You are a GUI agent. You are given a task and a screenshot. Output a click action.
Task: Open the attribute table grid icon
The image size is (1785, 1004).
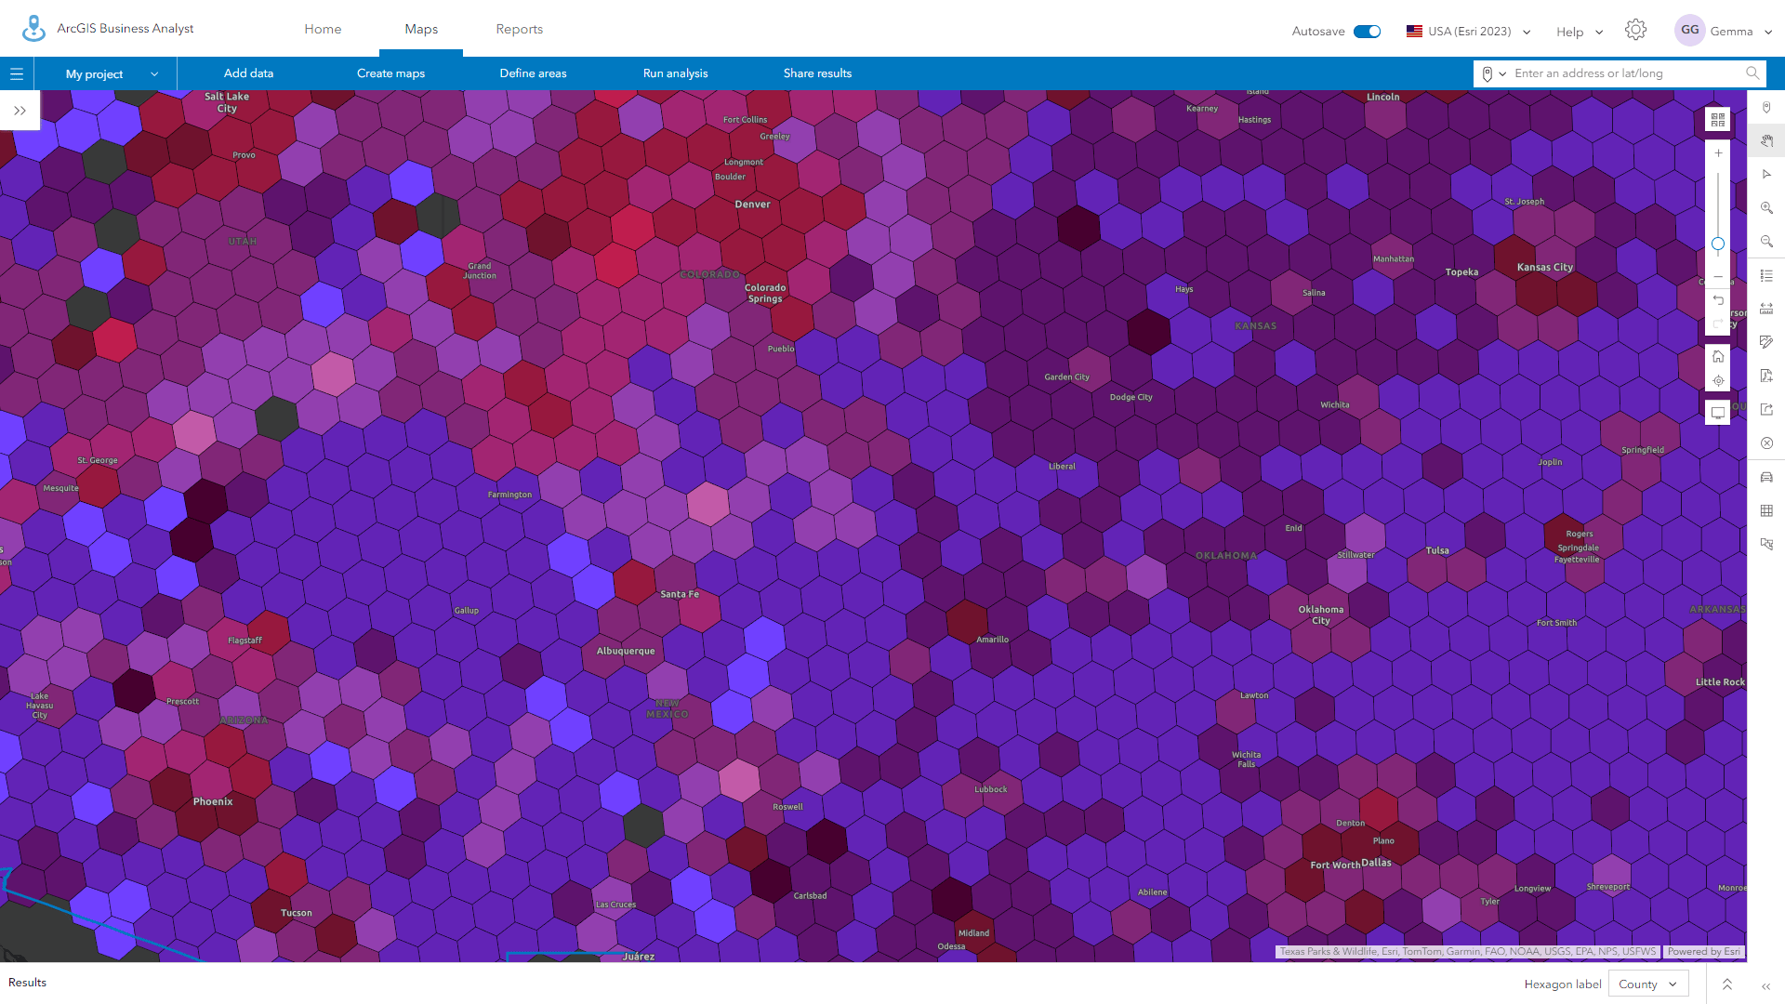pyautogui.click(x=1767, y=510)
